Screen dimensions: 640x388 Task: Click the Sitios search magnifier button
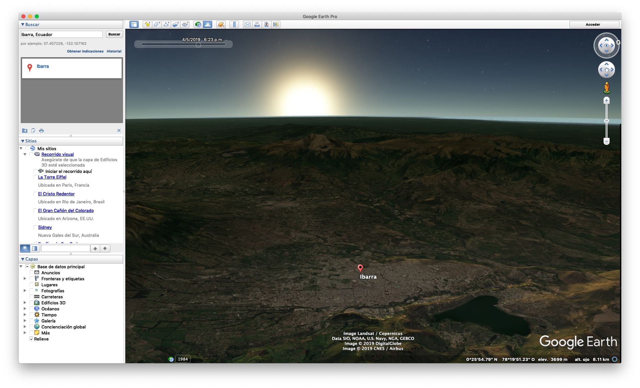click(25, 249)
